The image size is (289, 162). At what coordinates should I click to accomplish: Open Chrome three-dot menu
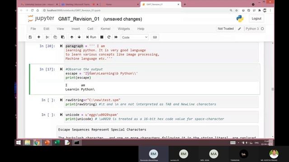pyautogui.click(x=270, y=10)
